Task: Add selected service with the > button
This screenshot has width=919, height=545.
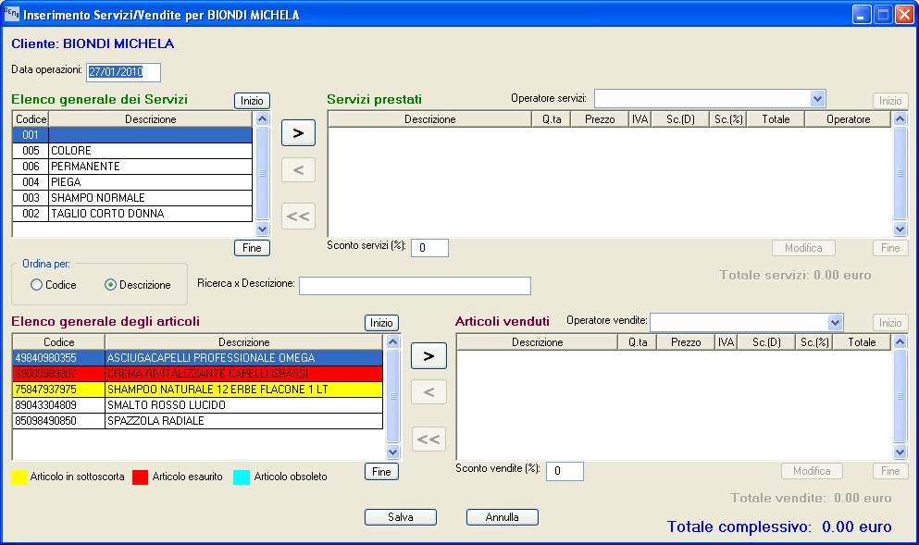Action: click(298, 133)
